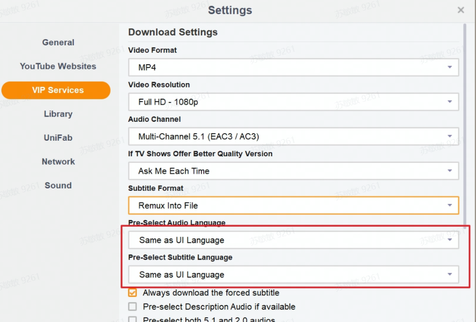The width and height of the screenshot is (476, 322).
Task: Close the Settings dialog with X icon
Action: coord(461,10)
